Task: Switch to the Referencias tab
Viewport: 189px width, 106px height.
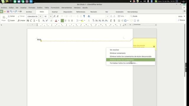Action: tap(81, 12)
